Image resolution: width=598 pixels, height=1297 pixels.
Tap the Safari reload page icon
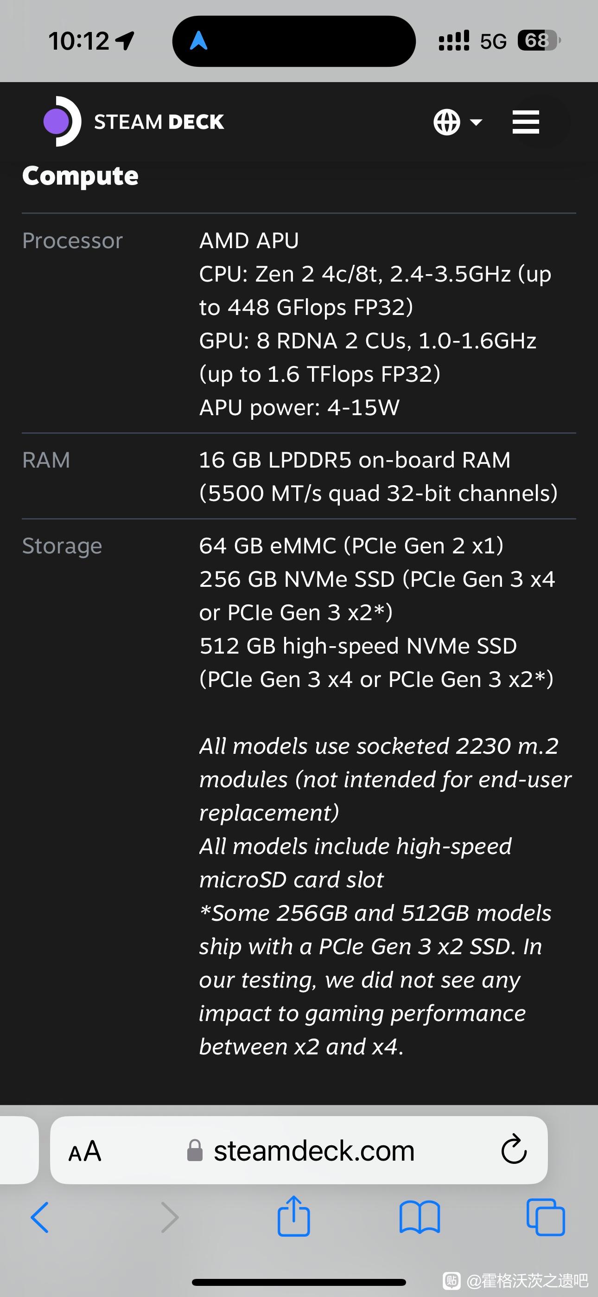click(x=514, y=1150)
